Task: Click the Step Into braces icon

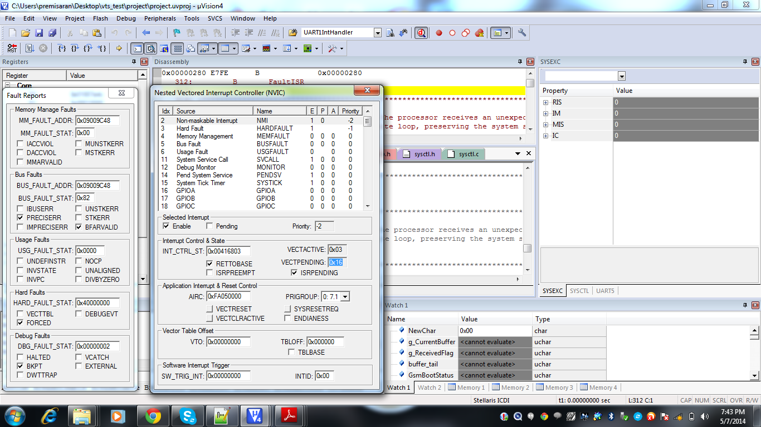Action: (x=62, y=48)
